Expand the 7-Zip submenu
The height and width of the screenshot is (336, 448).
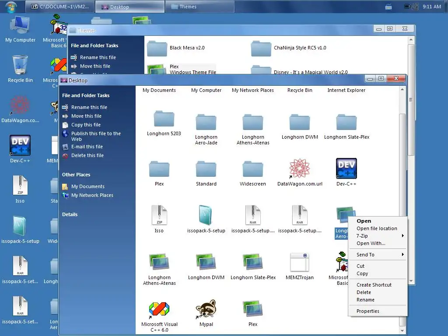(378, 236)
